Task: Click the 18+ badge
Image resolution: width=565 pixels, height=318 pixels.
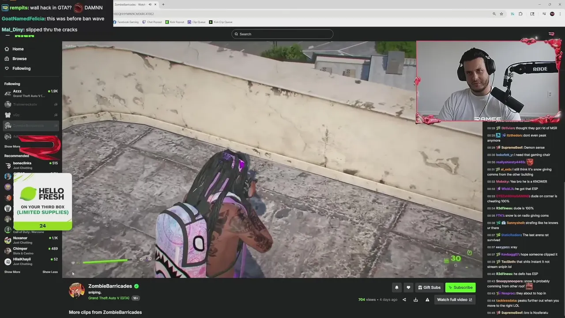Action: 136,298
